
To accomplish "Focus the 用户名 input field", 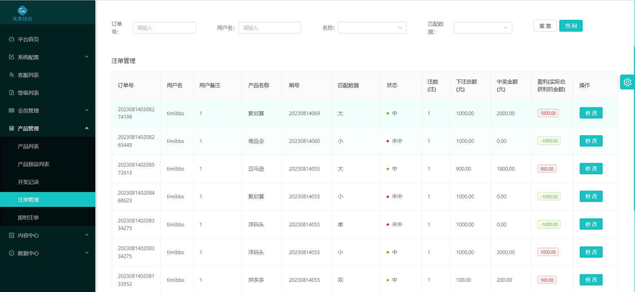I will click(x=270, y=28).
